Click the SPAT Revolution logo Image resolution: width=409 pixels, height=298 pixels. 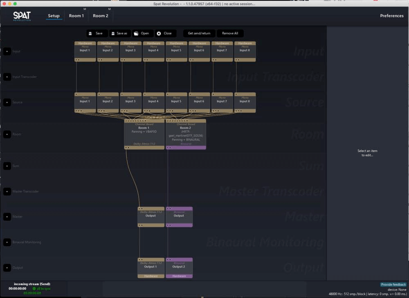coord(22,16)
